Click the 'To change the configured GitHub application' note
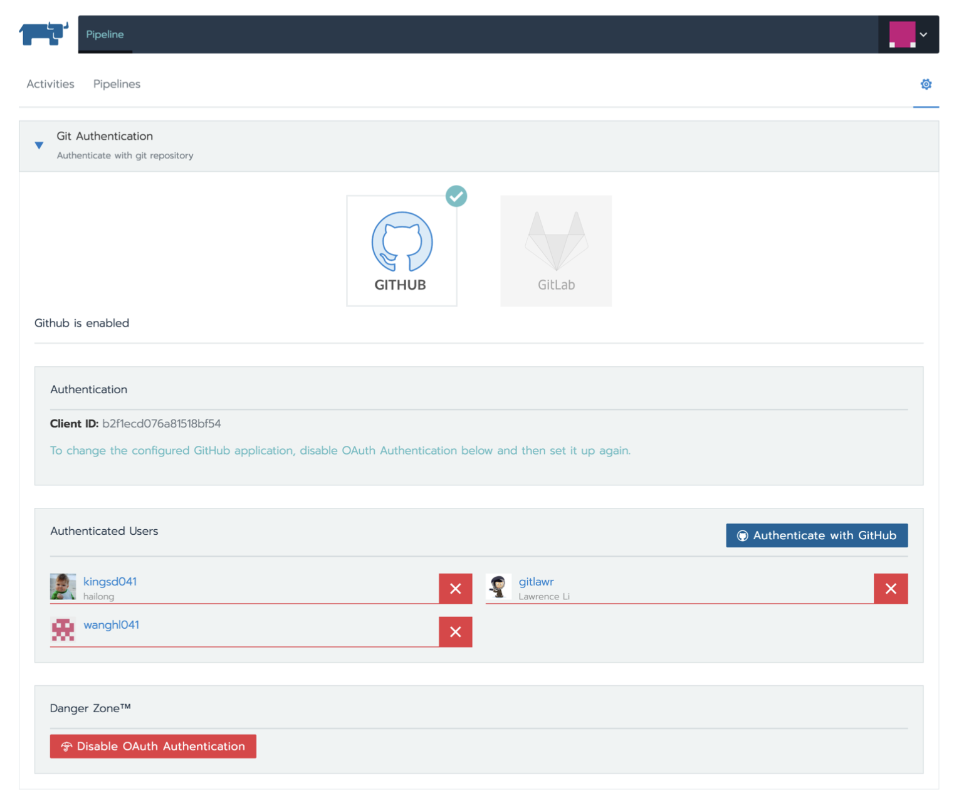The image size is (959, 805). (340, 451)
